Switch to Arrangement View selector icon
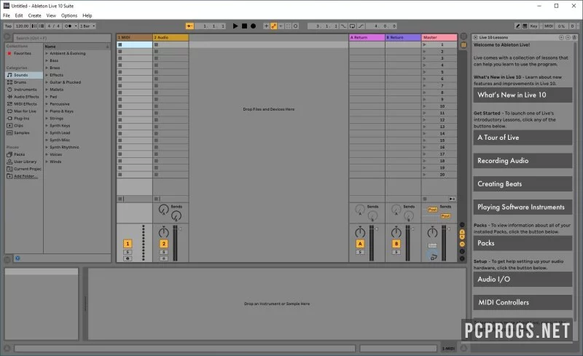583x356 pixels. (463, 36)
